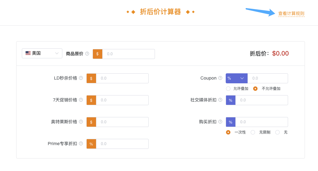The height and width of the screenshot is (171, 318).
Task: Click help icon beside LD秒杀价格
Action: click(x=81, y=78)
